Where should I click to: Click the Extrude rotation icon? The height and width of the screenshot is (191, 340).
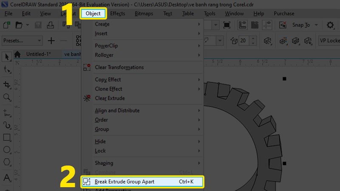[x=268, y=41]
